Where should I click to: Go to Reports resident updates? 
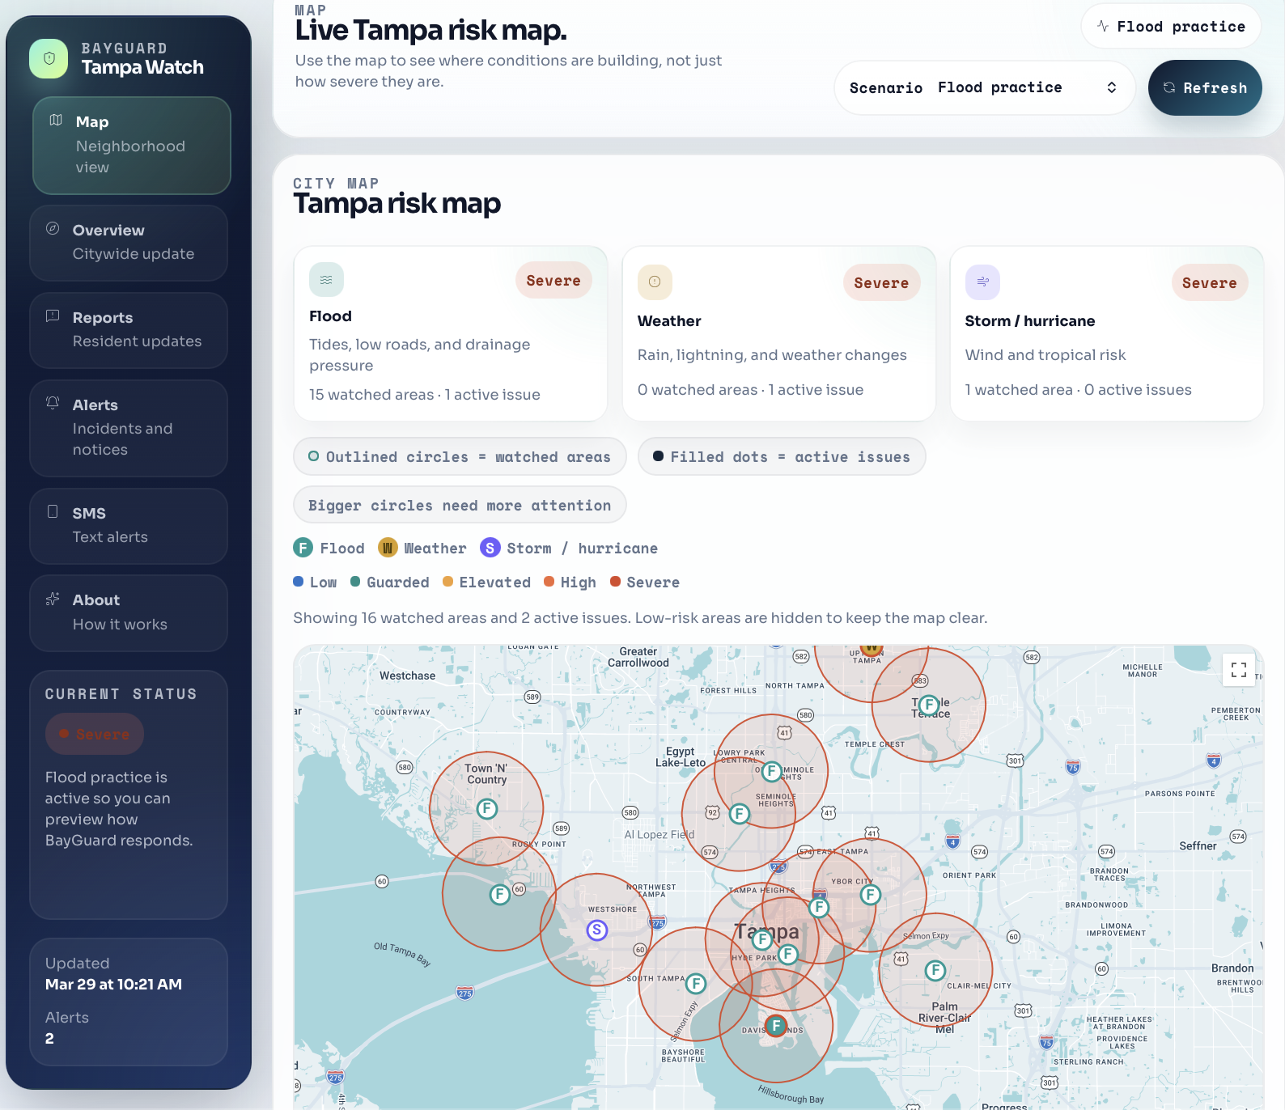pyautogui.click(x=129, y=330)
